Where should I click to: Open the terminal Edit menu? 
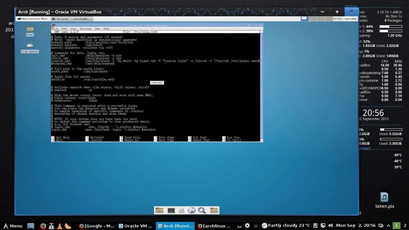(x=64, y=29)
